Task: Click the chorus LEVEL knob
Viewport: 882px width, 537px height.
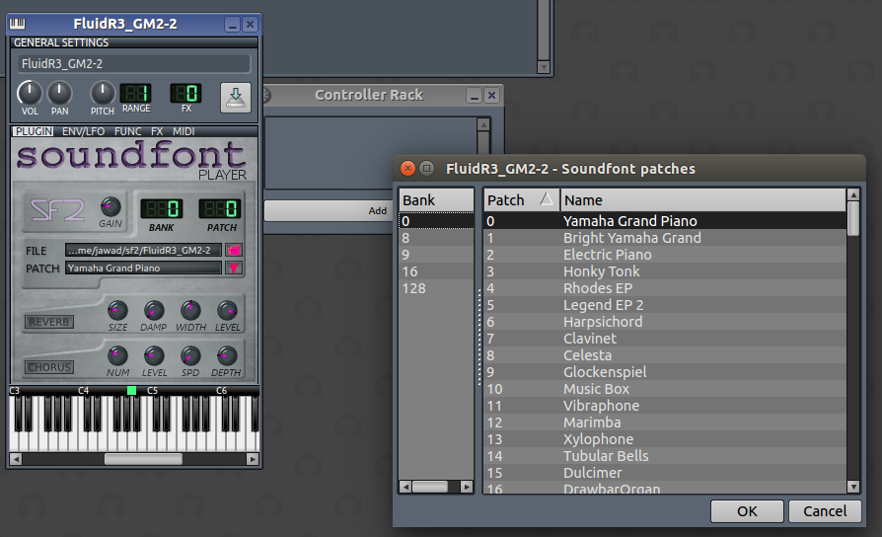Action: coord(154,355)
